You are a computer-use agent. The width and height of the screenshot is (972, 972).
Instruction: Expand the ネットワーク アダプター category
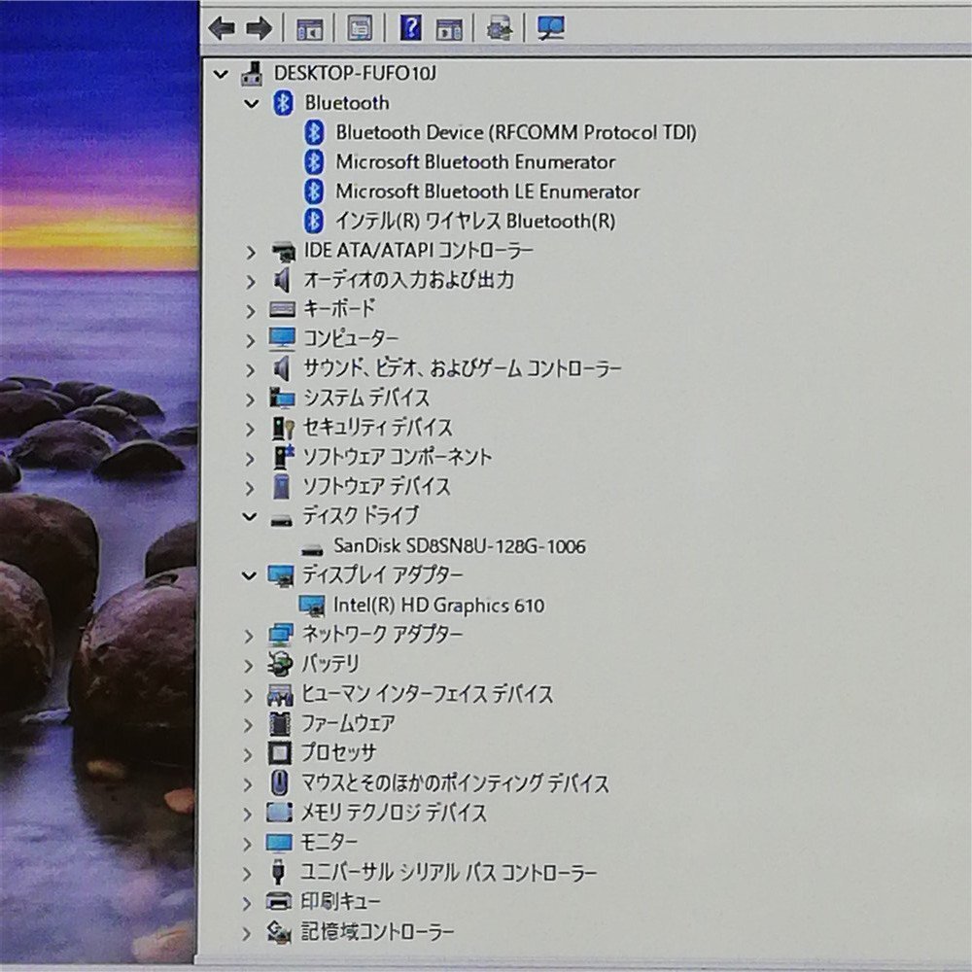point(251,635)
